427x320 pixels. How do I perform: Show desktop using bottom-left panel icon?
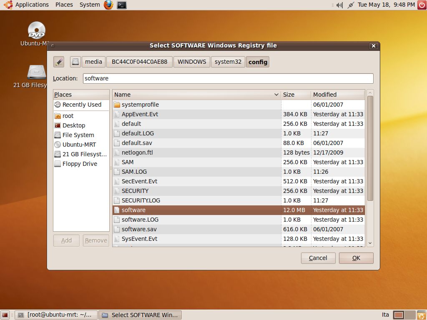[5, 315]
